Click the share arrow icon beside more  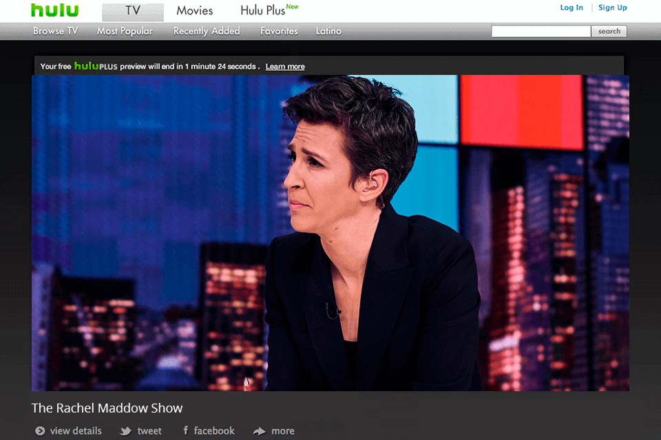tap(260, 431)
